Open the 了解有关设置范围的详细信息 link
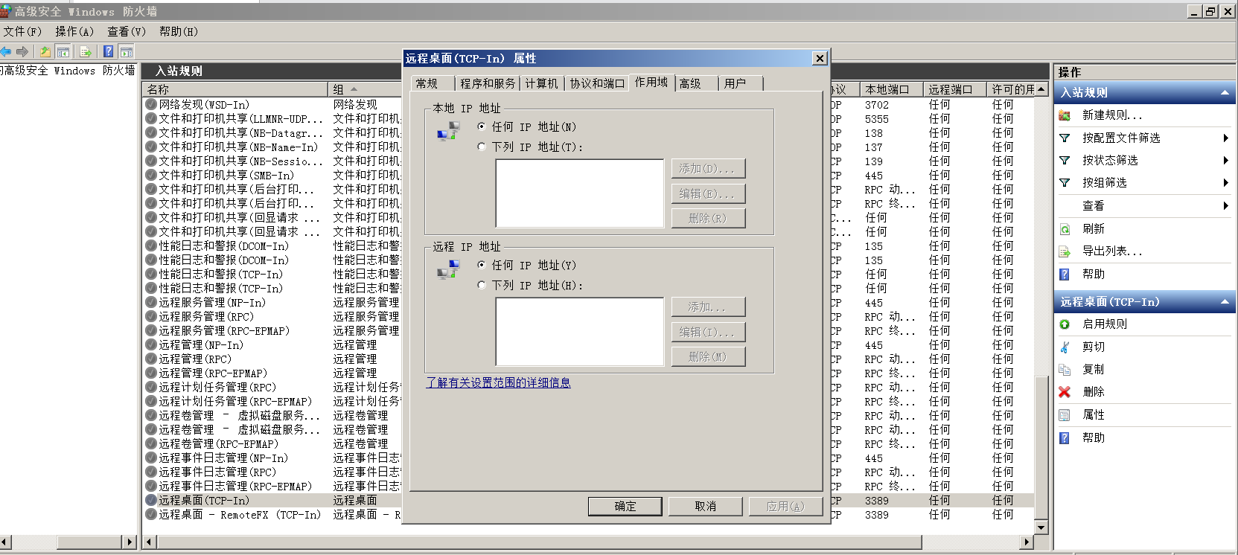Viewport: 1238px width, 555px height. 499,382
